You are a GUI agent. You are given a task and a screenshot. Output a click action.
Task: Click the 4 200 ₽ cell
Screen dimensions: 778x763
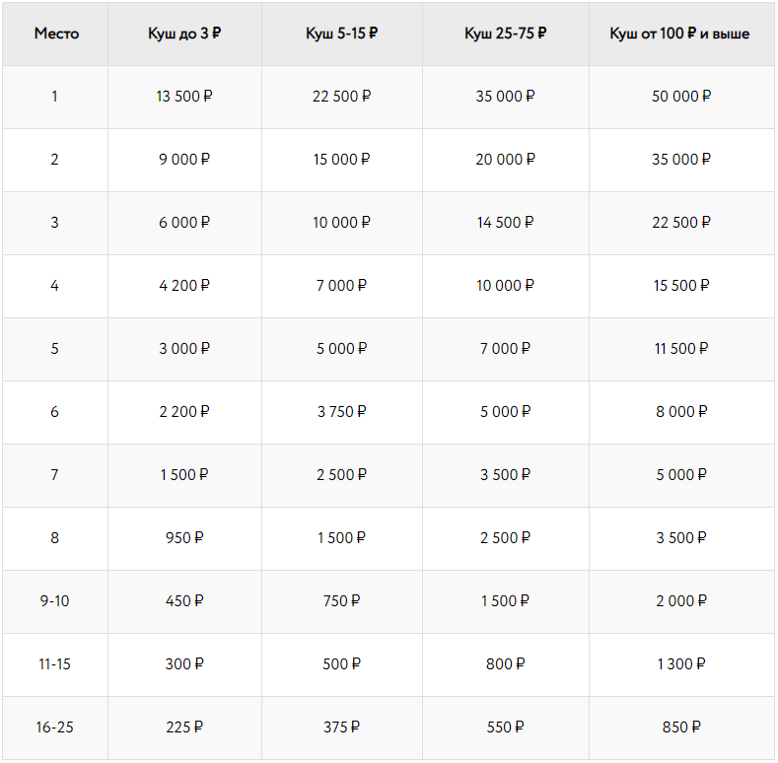coord(184,286)
